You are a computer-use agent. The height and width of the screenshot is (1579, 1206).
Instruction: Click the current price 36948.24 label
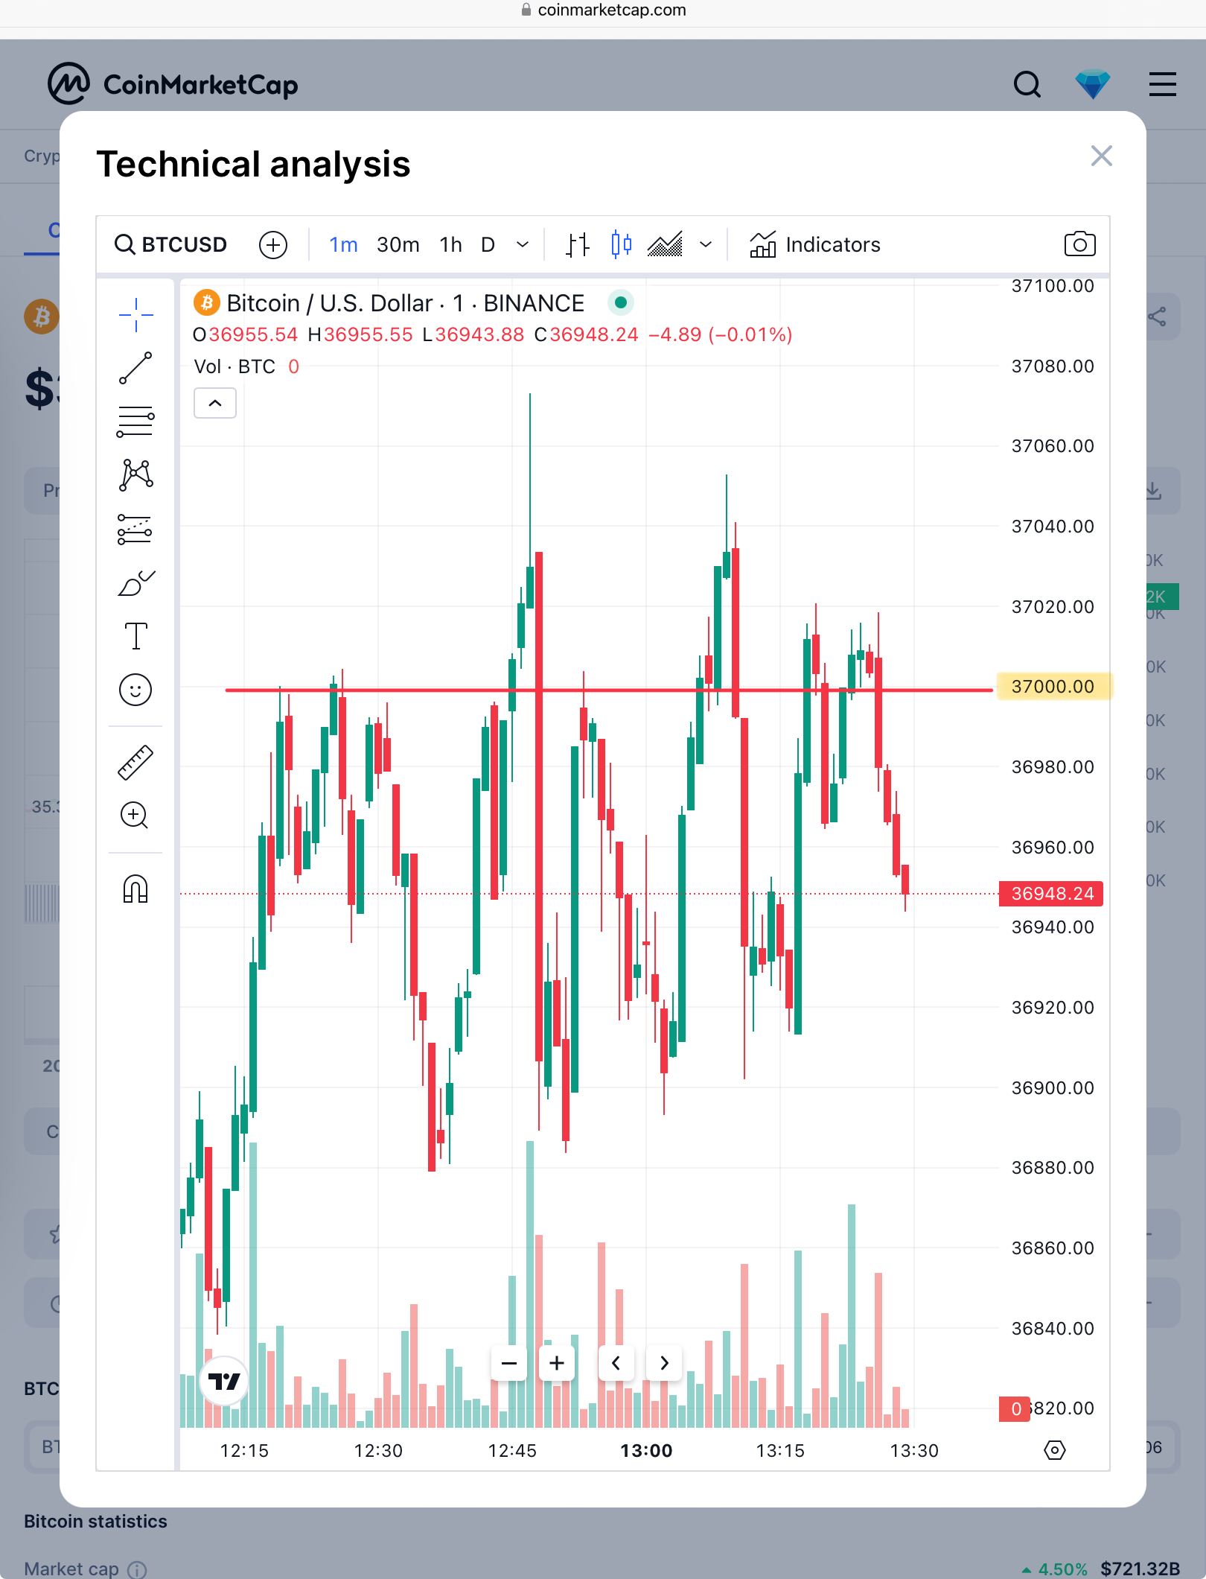(1051, 894)
